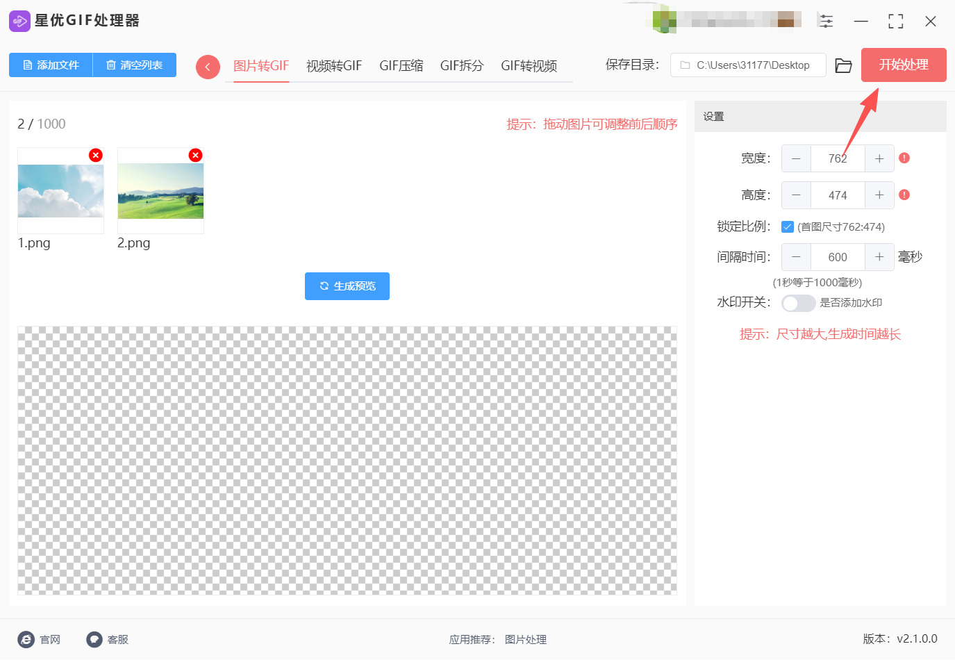点击生成预览按钮查看效果
Image resolution: width=955 pixels, height=660 pixels.
[347, 286]
